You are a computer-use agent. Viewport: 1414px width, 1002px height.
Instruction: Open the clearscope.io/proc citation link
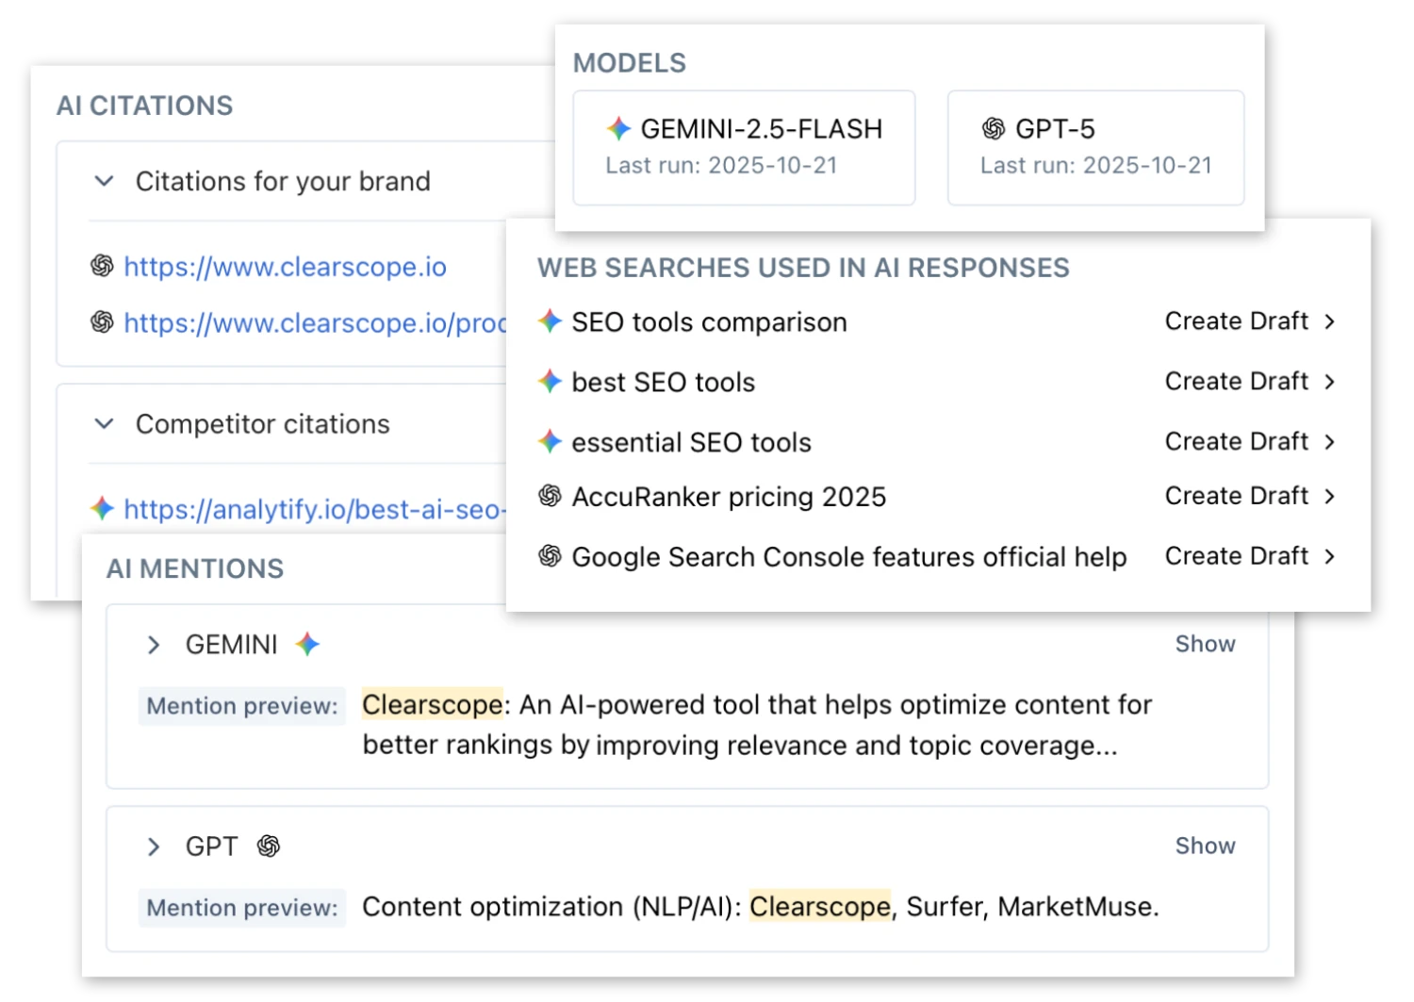(x=315, y=323)
